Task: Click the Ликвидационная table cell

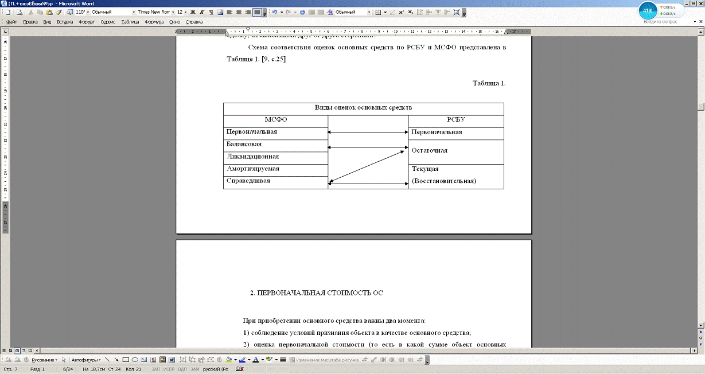Action: (x=275, y=158)
